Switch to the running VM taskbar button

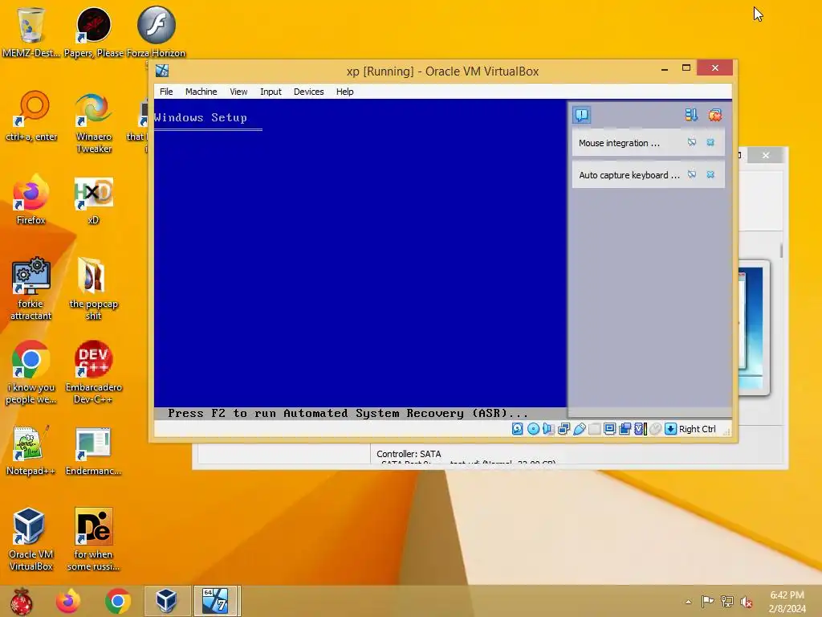(x=216, y=601)
